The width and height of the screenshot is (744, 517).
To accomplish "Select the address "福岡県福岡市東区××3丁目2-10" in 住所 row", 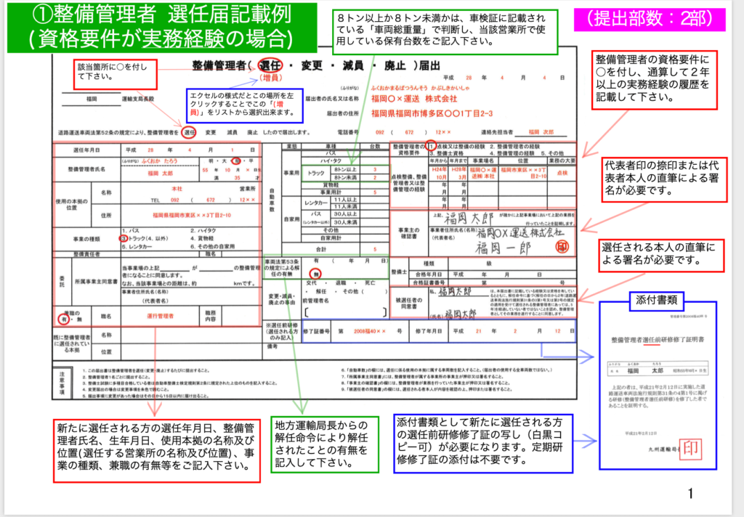I will pos(192,216).
